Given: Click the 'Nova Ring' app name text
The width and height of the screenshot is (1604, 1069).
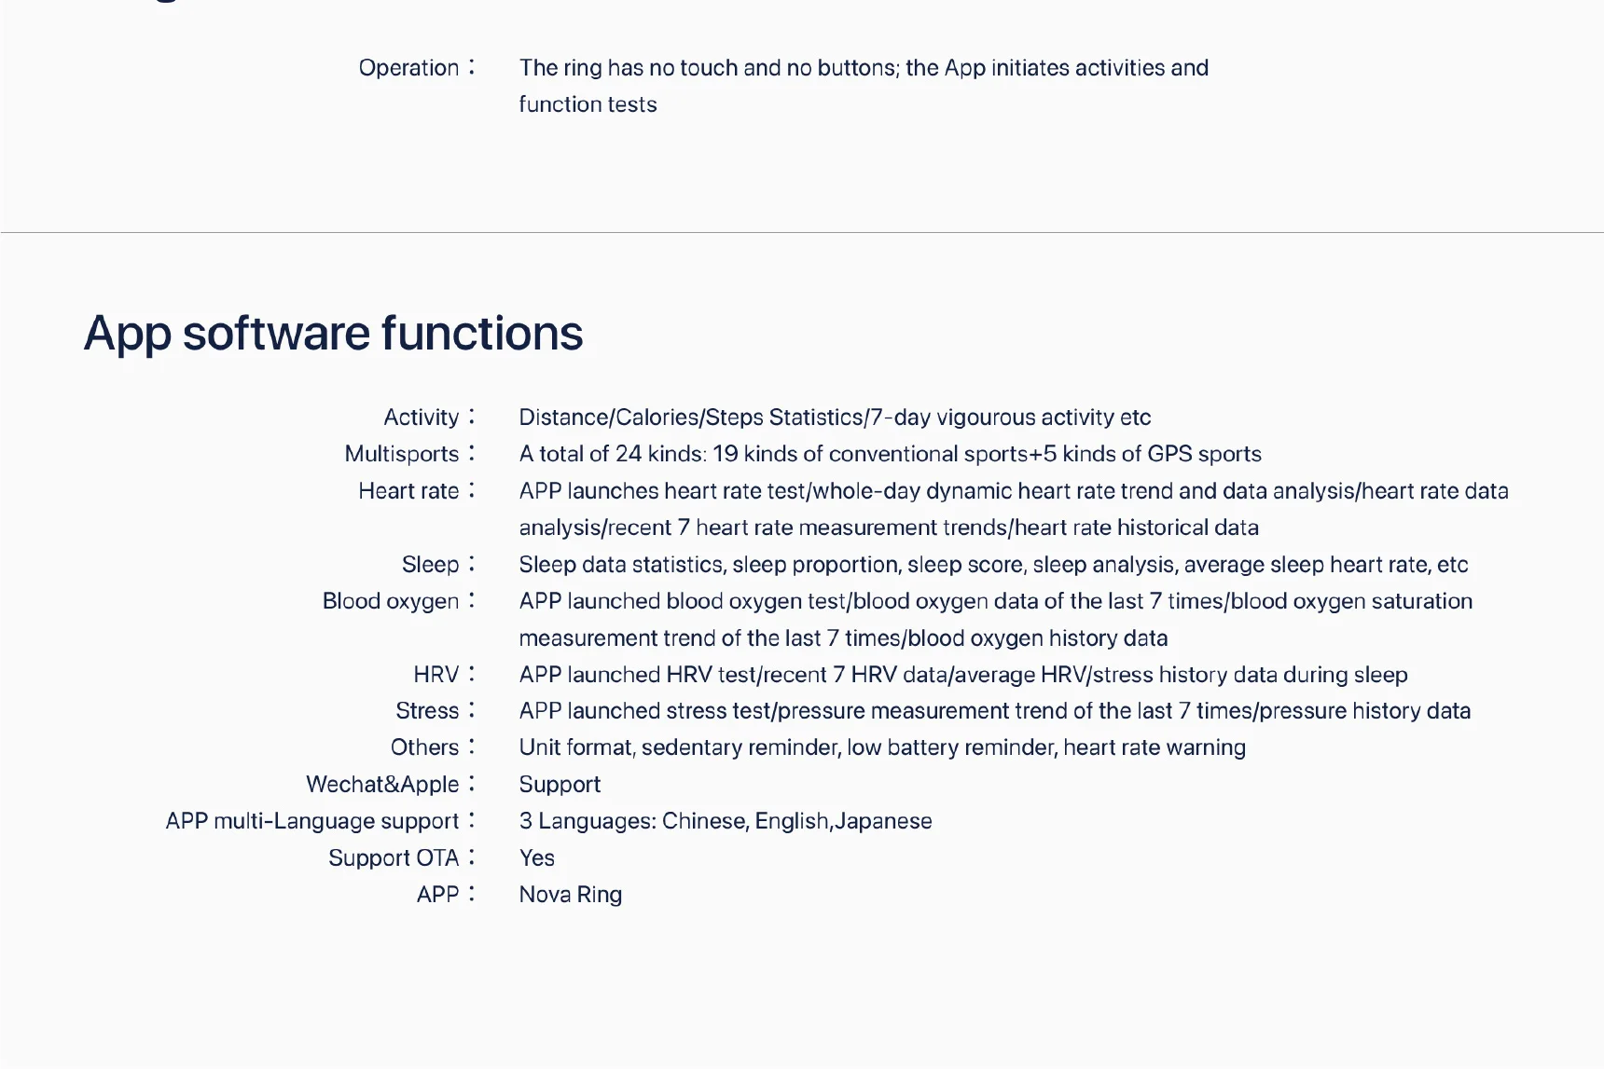Looking at the screenshot, I should 570,895.
